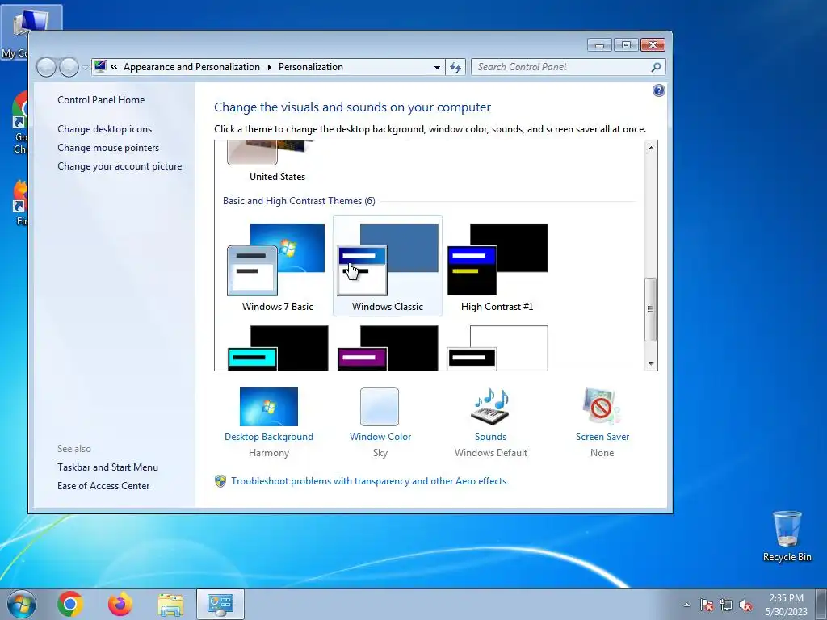Open the Desktop Background settings icon
This screenshot has height=620, width=827.
tap(268, 407)
